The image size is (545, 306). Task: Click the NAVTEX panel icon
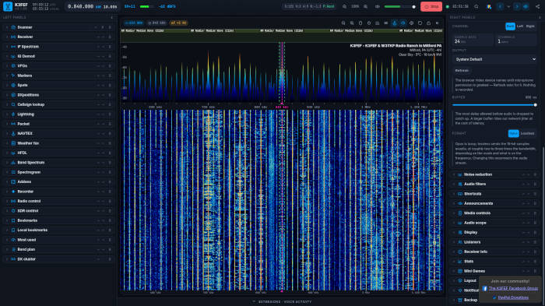pyautogui.click(x=13, y=133)
